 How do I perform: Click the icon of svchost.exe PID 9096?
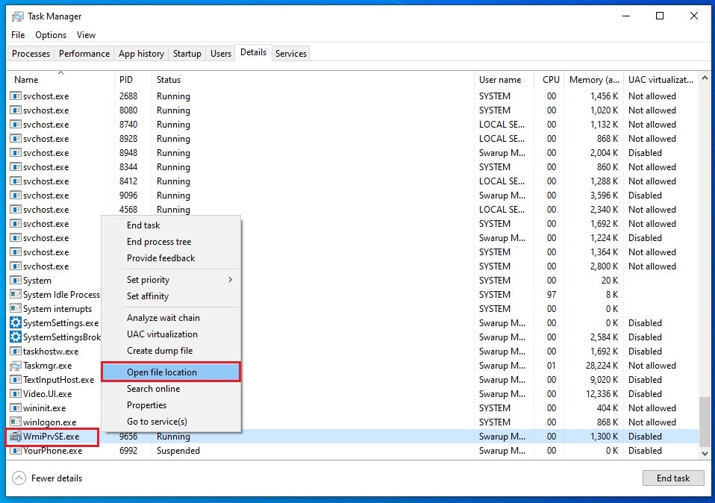pyautogui.click(x=16, y=196)
